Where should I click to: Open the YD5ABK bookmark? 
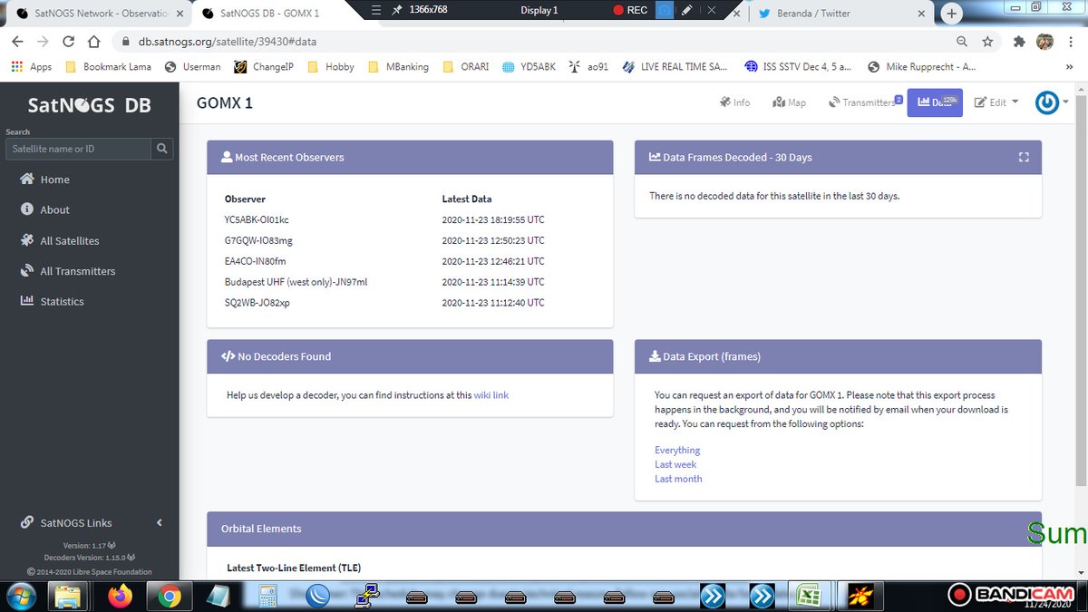pos(529,67)
